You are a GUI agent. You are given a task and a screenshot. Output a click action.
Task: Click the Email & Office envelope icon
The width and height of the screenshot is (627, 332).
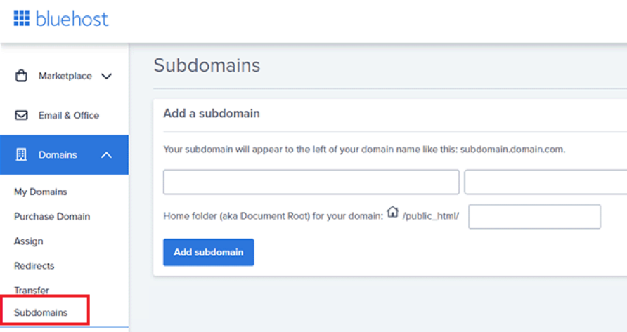[x=22, y=115]
